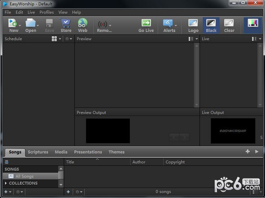Toggle the Clear screen output
The image size is (265, 198).
[229, 23]
